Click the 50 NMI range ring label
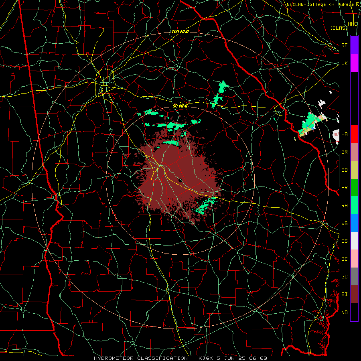361x361 pixels. pyautogui.click(x=180, y=106)
